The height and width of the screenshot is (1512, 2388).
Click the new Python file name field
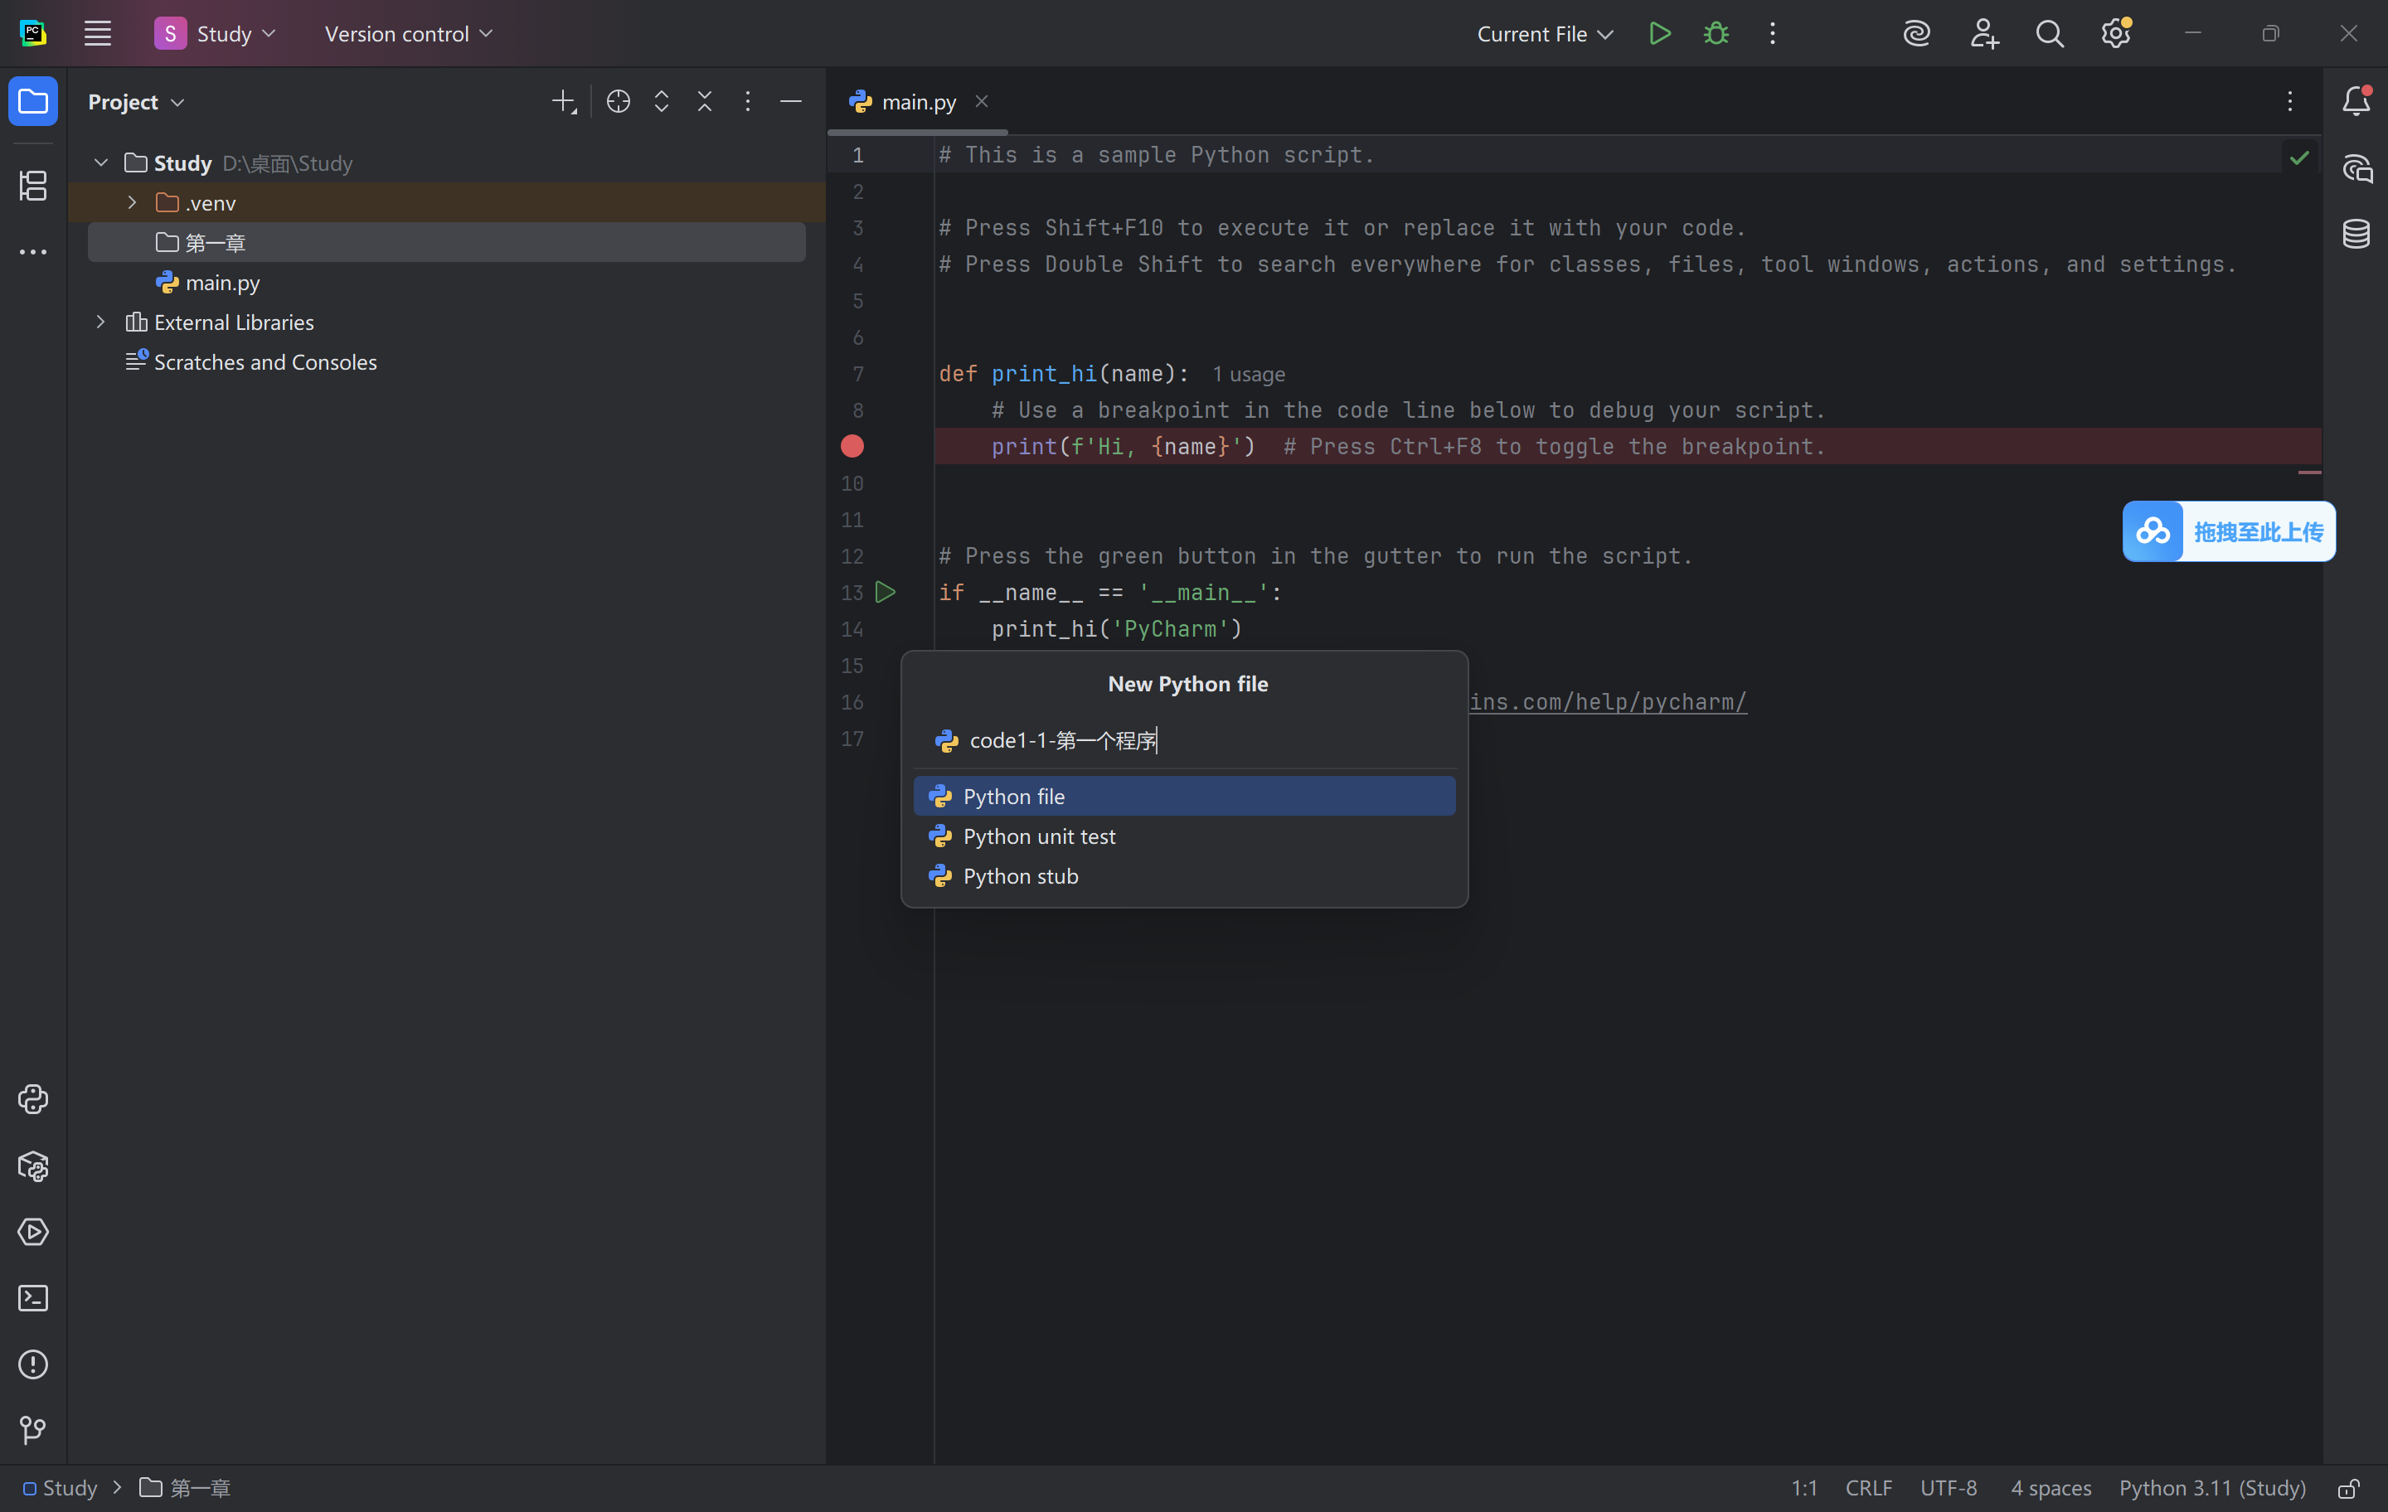coord(1190,740)
